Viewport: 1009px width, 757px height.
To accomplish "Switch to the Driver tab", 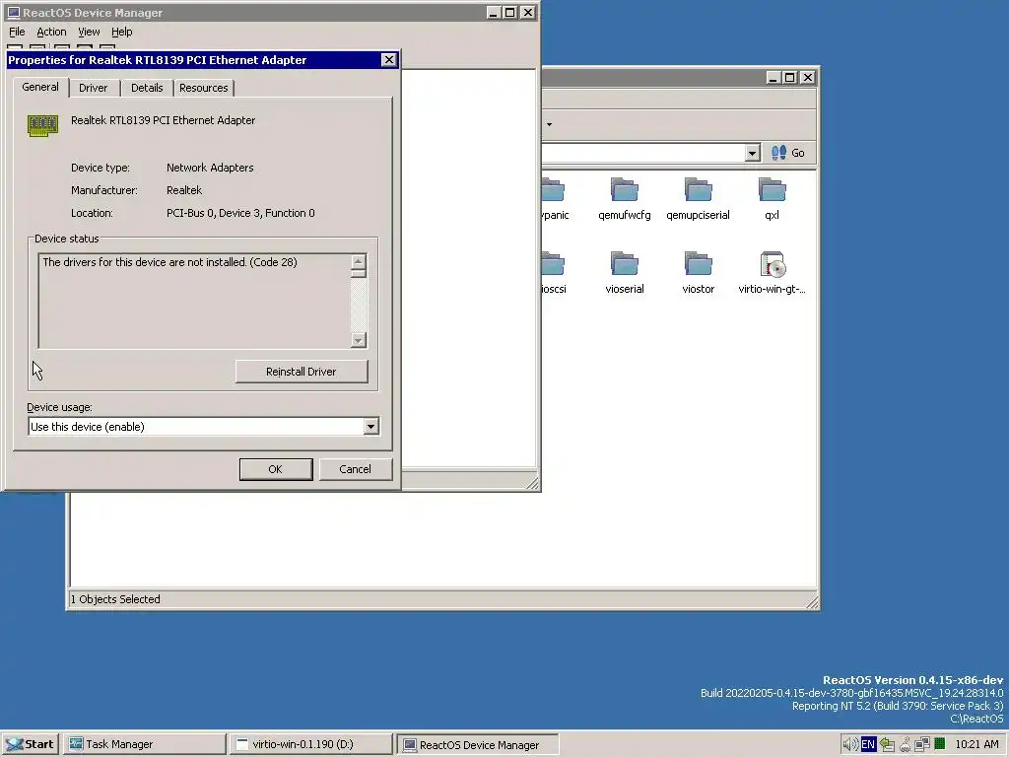I will (94, 88).
